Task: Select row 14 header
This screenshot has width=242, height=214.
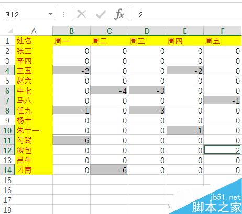Action: tap(7, 170)
